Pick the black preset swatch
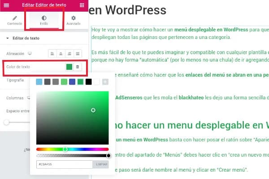This screenshot has width=269, height=179. tap(88, 82)
